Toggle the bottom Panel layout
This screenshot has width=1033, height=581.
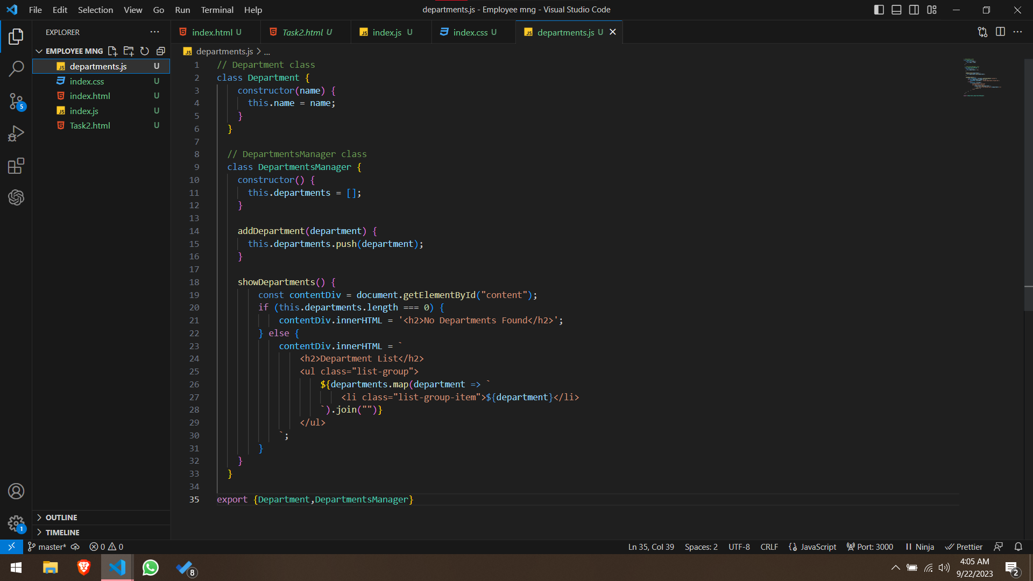(896, 10)
